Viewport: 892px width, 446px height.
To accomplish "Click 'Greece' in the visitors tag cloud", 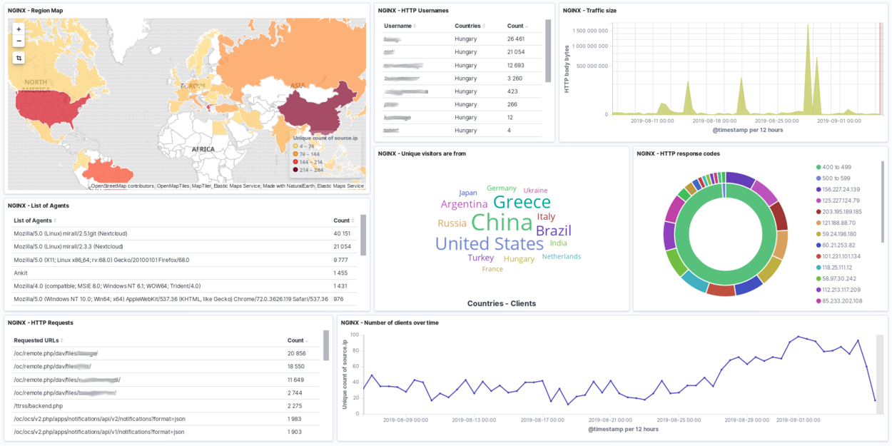I will 522,202.
